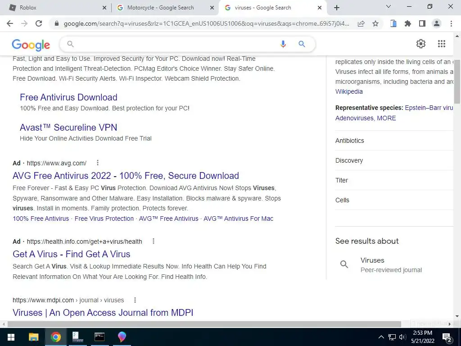Screen dimensions: 461x346
Task: Switch to the Roblox tab
Action: point(56,8)
